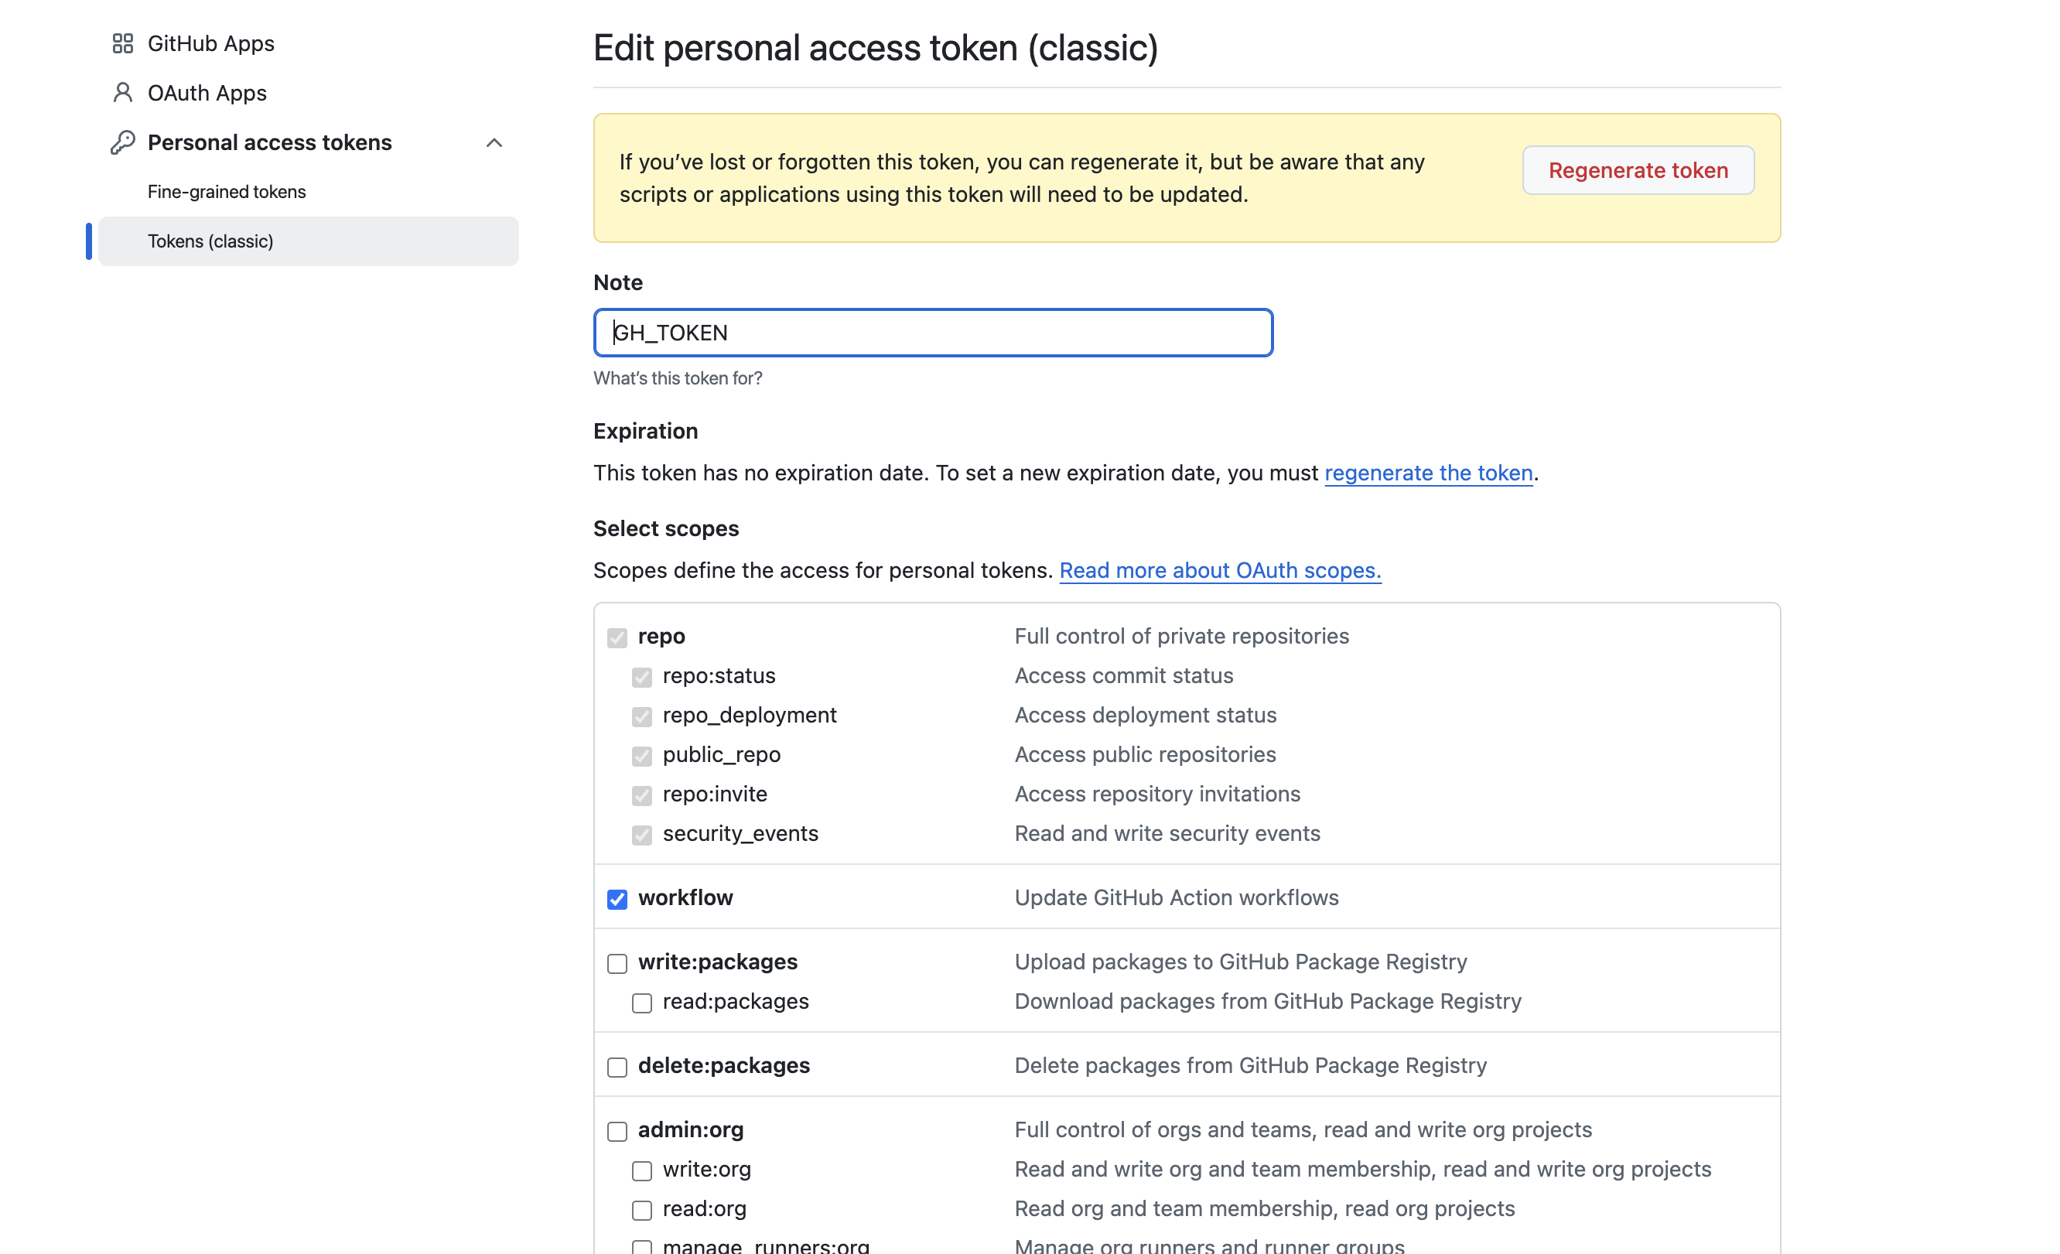This screenshot has height=1254, width=2060.
Task: Uncheck the workflow scope checkbox
Action: [x=617, y=899]
